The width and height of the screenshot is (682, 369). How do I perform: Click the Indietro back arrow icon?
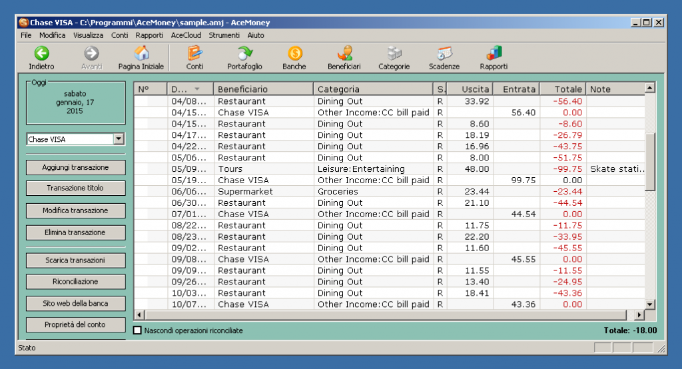point(42,53)
